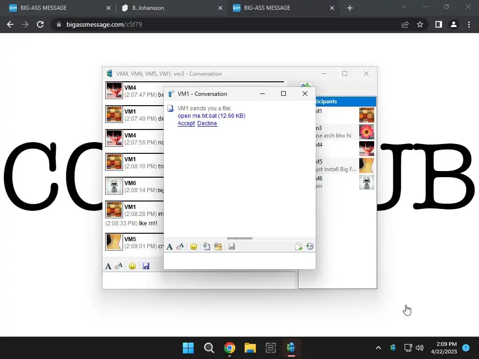The height and width of the screenshot is (359, 479).
Task: Click VM1 patchwork avatar in participants list
Action: point(367,115)
